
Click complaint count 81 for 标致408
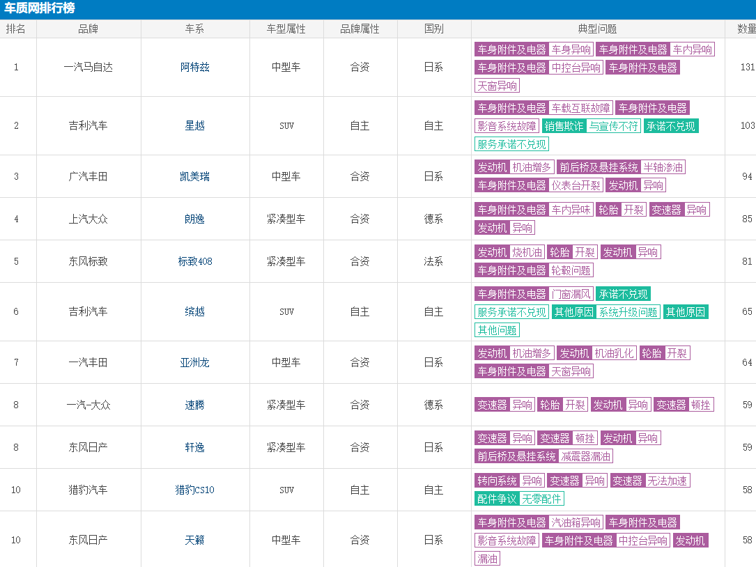coord(748,261)
